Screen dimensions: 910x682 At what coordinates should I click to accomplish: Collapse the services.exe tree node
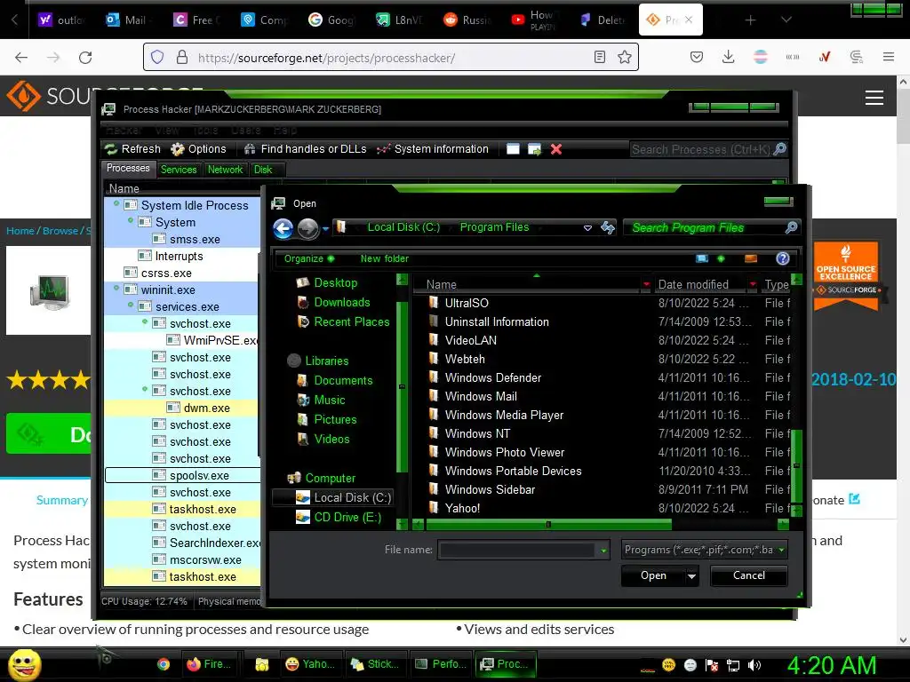(x=131, y=305)
